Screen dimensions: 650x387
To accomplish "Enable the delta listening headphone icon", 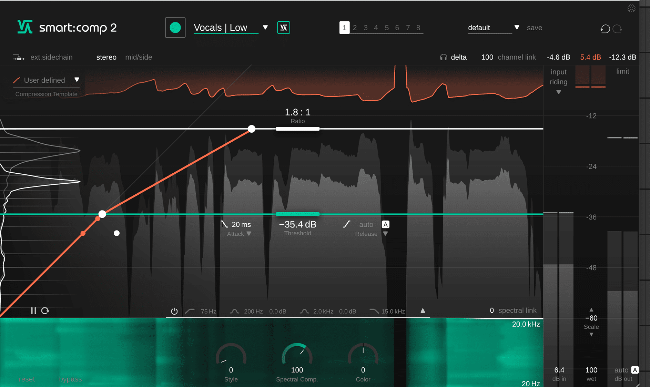I will [x=444, y=57].
